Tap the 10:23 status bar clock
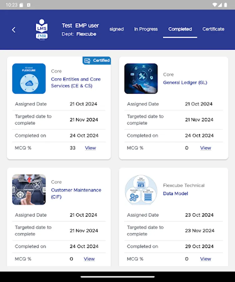The image size is (235, 282). click(12, 5)
